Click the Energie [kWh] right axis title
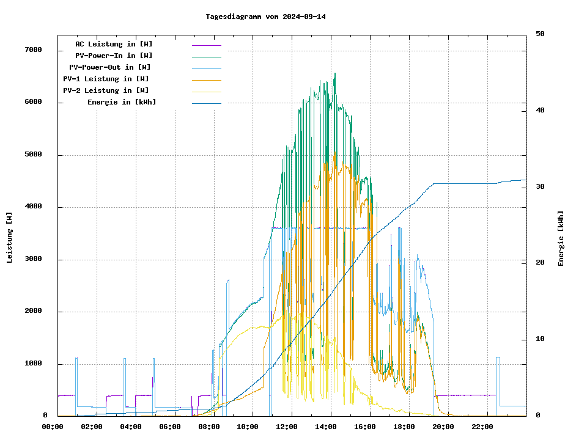This screenshot has width=587, height=440. 561,238
